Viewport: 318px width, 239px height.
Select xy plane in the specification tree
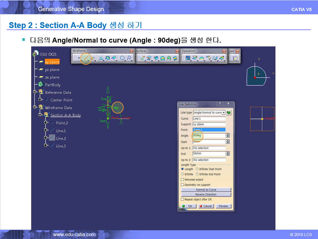pos(52,62)
